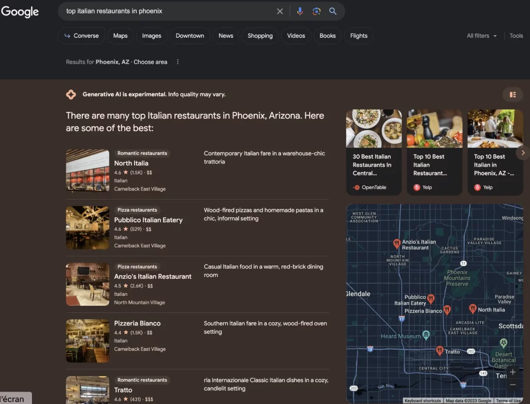Image resolution: width=530 pixels, height=404 pixels.
Task: Click North Italia map pin
Action: [x=473, y=308]
